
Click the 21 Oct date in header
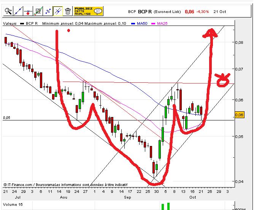[220, 12]
